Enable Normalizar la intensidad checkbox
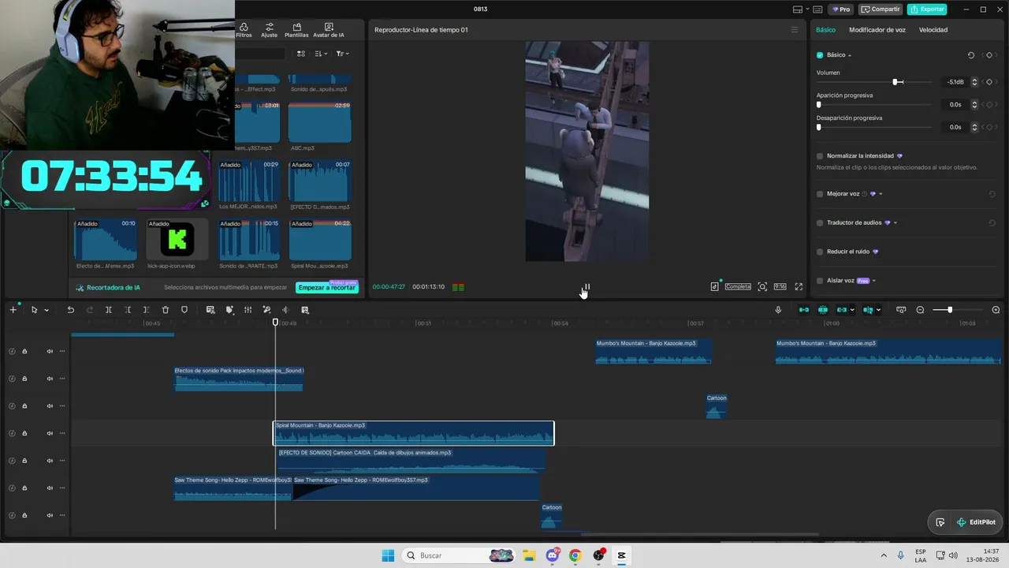The image size is (1009, 568). pos(820,156)
